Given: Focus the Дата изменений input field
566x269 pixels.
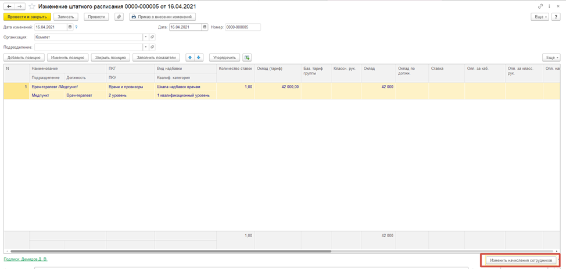Looking at the screenshot, I should 51,27.
